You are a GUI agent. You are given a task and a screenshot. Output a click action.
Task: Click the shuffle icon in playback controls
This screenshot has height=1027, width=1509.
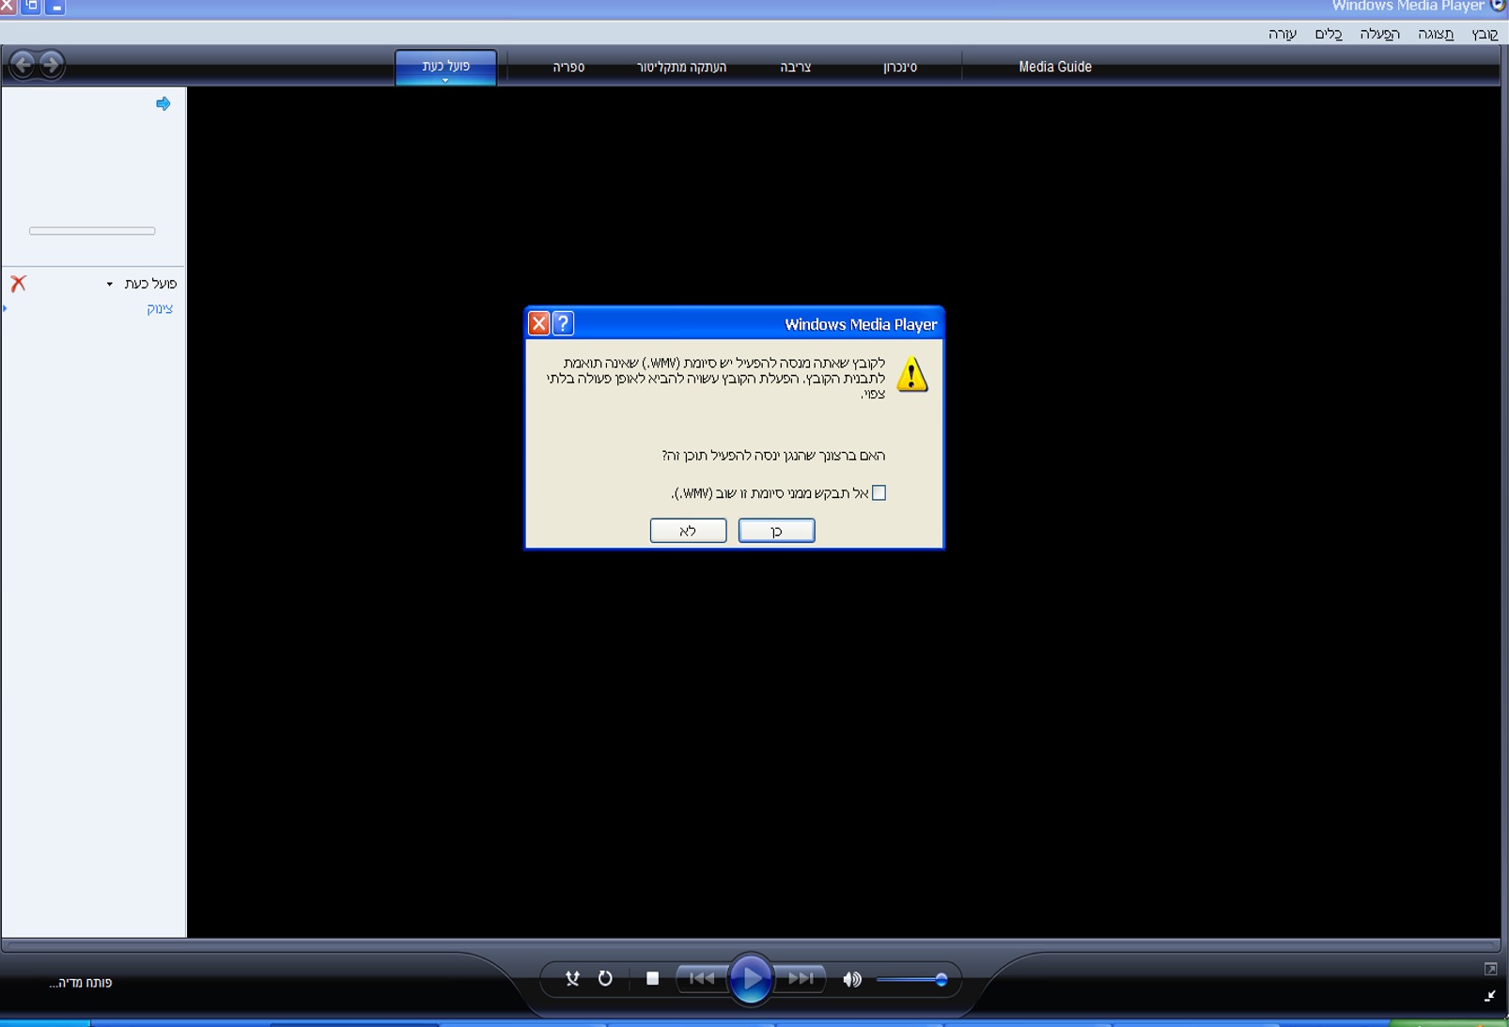tap(572, 979)
